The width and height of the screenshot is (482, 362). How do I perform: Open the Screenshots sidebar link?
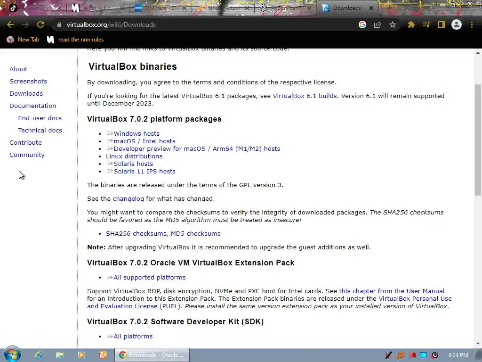(28, 81)
